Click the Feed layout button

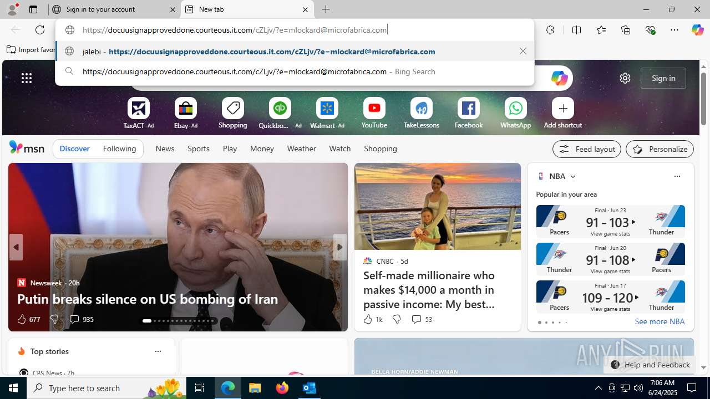point(586,149)
